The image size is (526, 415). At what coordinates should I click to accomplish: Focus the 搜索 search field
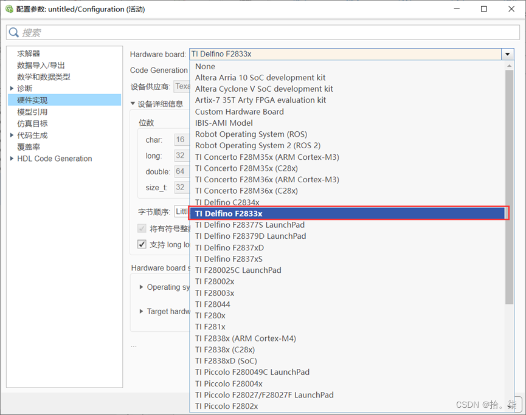coord(263,33)
